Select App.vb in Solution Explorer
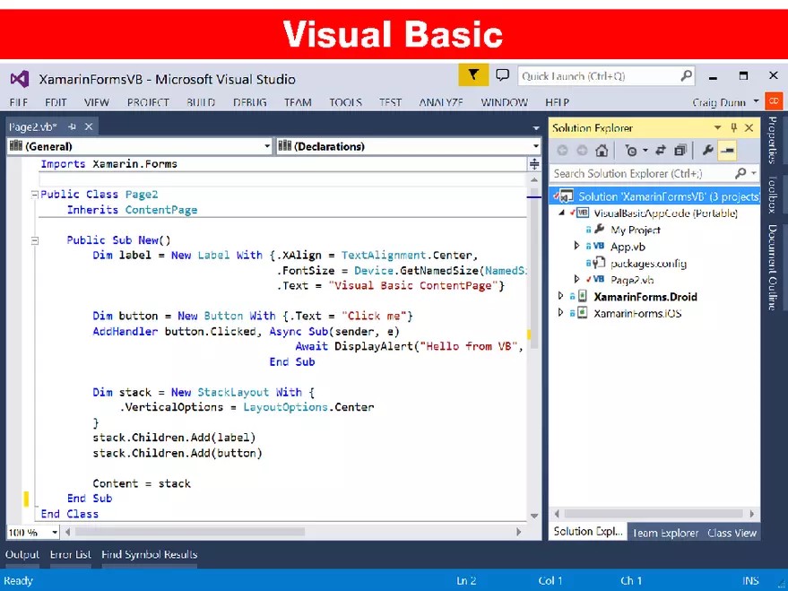This screenshot has width=788, height=591. [628, 247]
